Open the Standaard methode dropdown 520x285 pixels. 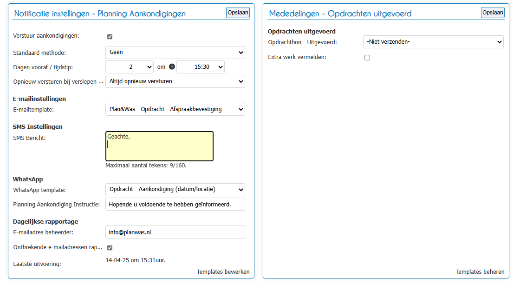(x=175, y=53)
